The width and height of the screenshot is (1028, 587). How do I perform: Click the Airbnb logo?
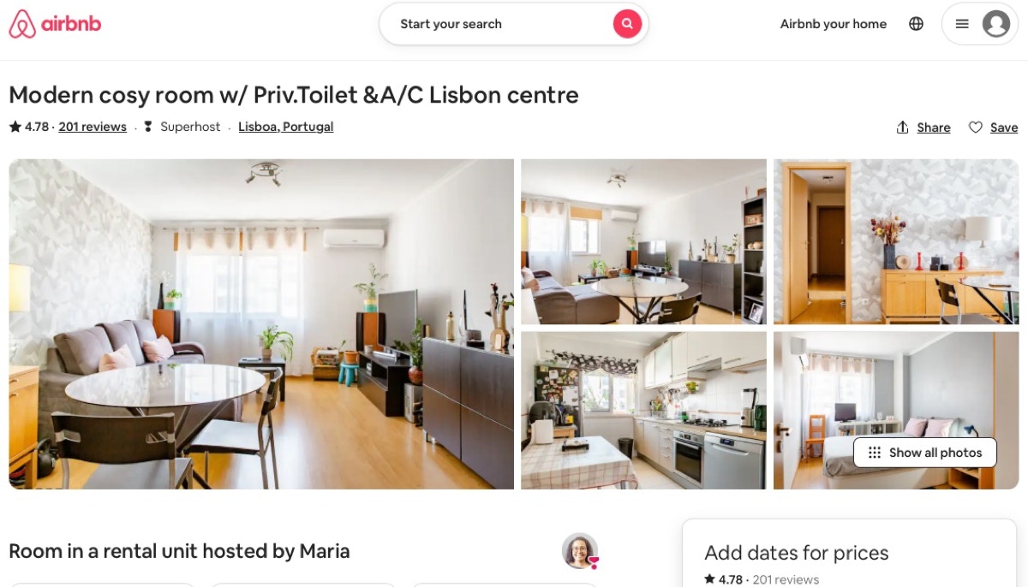pyautogui.click(x=55, y=24)
